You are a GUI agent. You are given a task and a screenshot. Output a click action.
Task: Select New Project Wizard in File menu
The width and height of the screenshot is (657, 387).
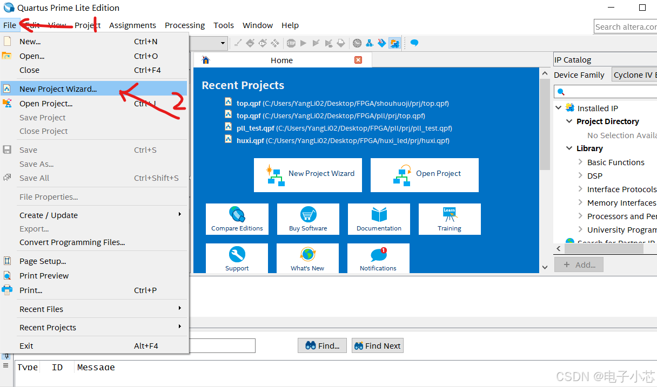[x=58, y=89]
